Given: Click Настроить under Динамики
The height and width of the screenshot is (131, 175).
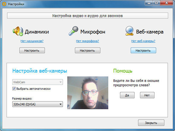Looking at the screenshot, I should coord(32,51).
